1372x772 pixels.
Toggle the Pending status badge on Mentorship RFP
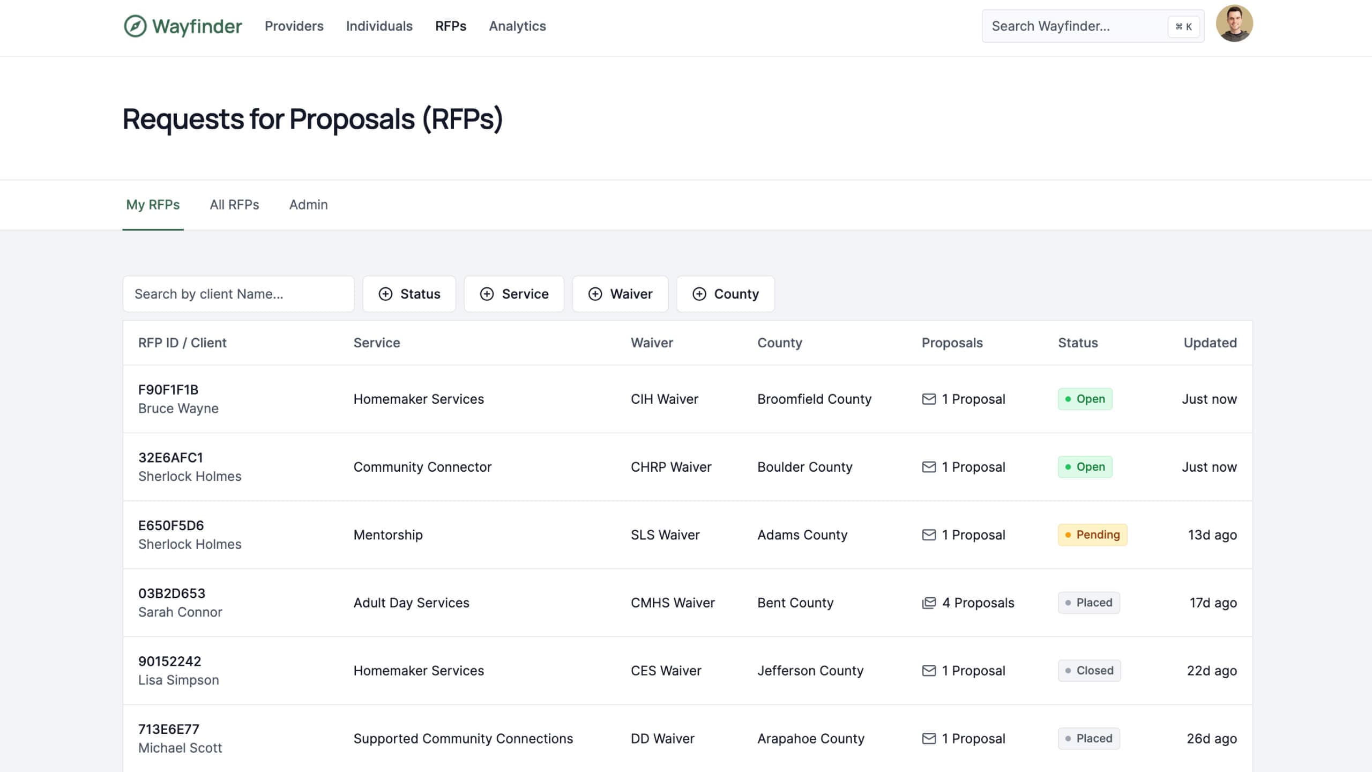click(1092, 535)
